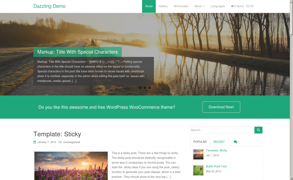Viewport: 293px width, 180px height.
Task: Select the third slider dot indicator
Action: [x=149, y=88]
